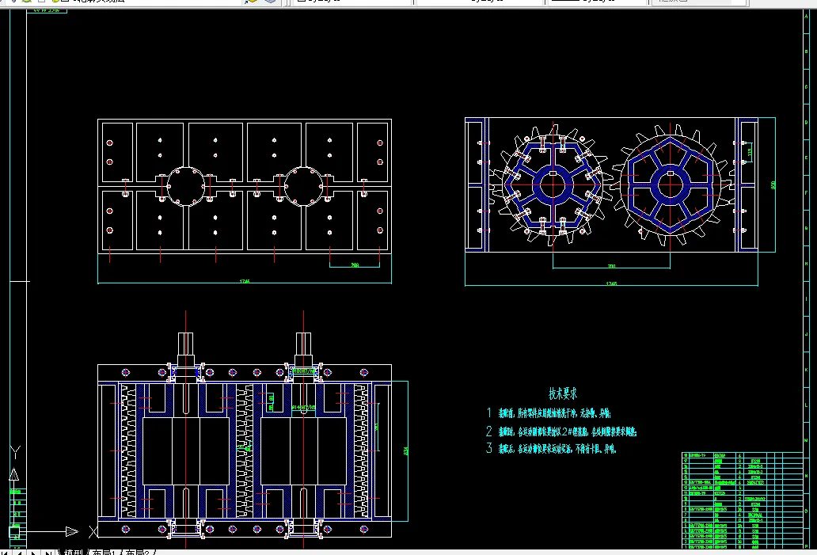Switch to the 模型 (Model) tab

click(x=73, y=552)
